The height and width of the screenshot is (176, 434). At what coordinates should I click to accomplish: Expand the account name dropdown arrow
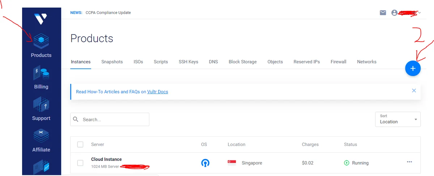(x=420, y=13)
